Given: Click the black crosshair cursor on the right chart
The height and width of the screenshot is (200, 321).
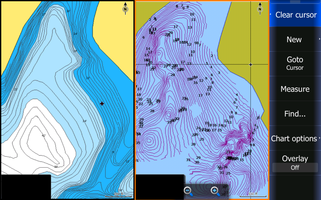Looking at the screenshot, I should tap(250, 65).
